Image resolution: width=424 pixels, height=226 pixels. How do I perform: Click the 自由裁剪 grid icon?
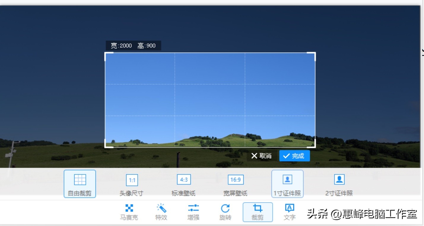(x=79, y=180)
